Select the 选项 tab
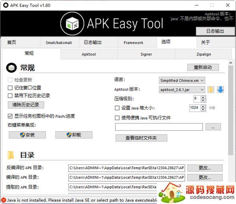Image resolution: width=236 pixels, height=204 pixels. [x=176, y=42]
